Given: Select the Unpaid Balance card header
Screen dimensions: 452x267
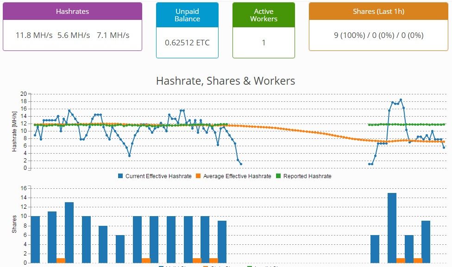Looking at the screenshot, I should click(188, 15).
